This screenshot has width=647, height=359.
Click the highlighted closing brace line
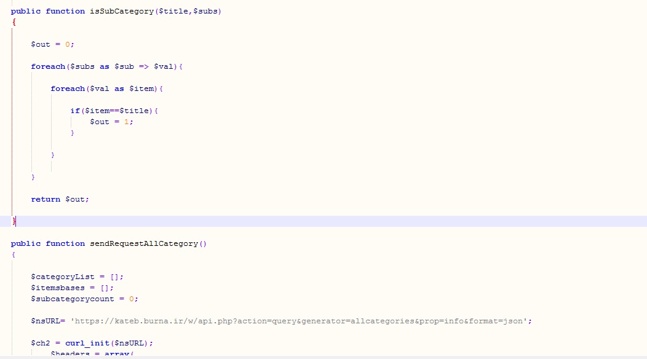tap(14, 221)
